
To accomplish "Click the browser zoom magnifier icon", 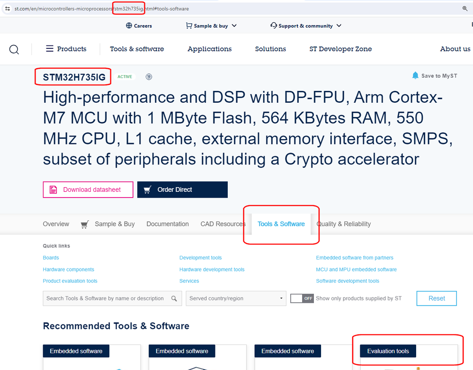I will click(465, 9).
